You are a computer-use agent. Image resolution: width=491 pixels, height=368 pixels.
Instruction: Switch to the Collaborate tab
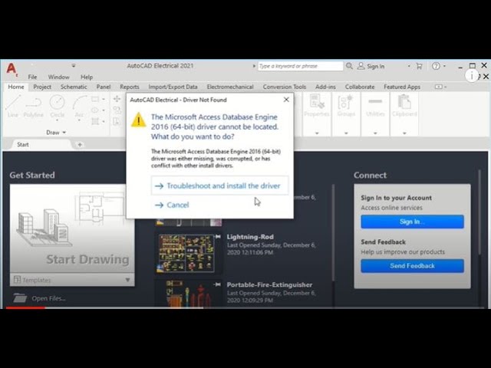360,87
